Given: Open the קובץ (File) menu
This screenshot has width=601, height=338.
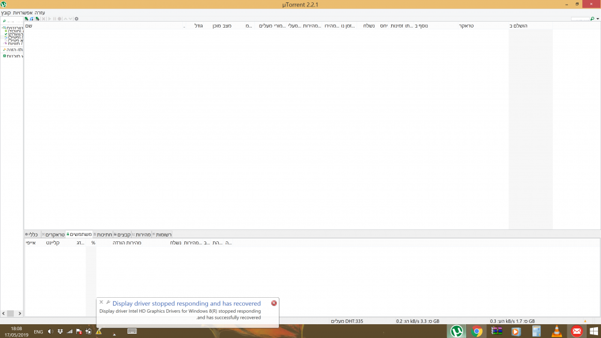Looking at the screenshot, I should click(x=6, y=13).
